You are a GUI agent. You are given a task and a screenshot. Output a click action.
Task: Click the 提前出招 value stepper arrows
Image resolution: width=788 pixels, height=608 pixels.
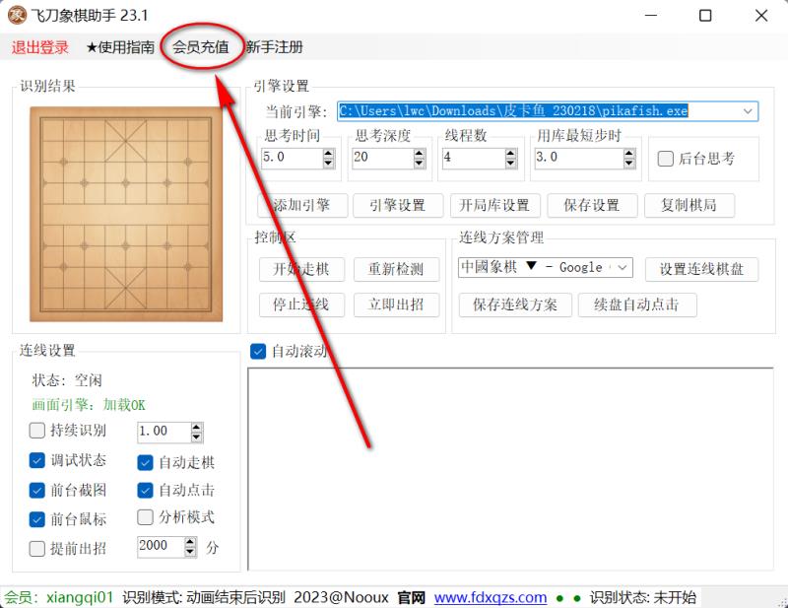click(190, 547)
